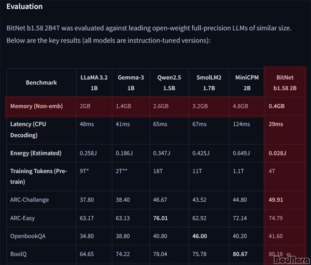Screen dimensions: 311x265
Task: Select the BoolQ row label
Action: pos(18,254)
